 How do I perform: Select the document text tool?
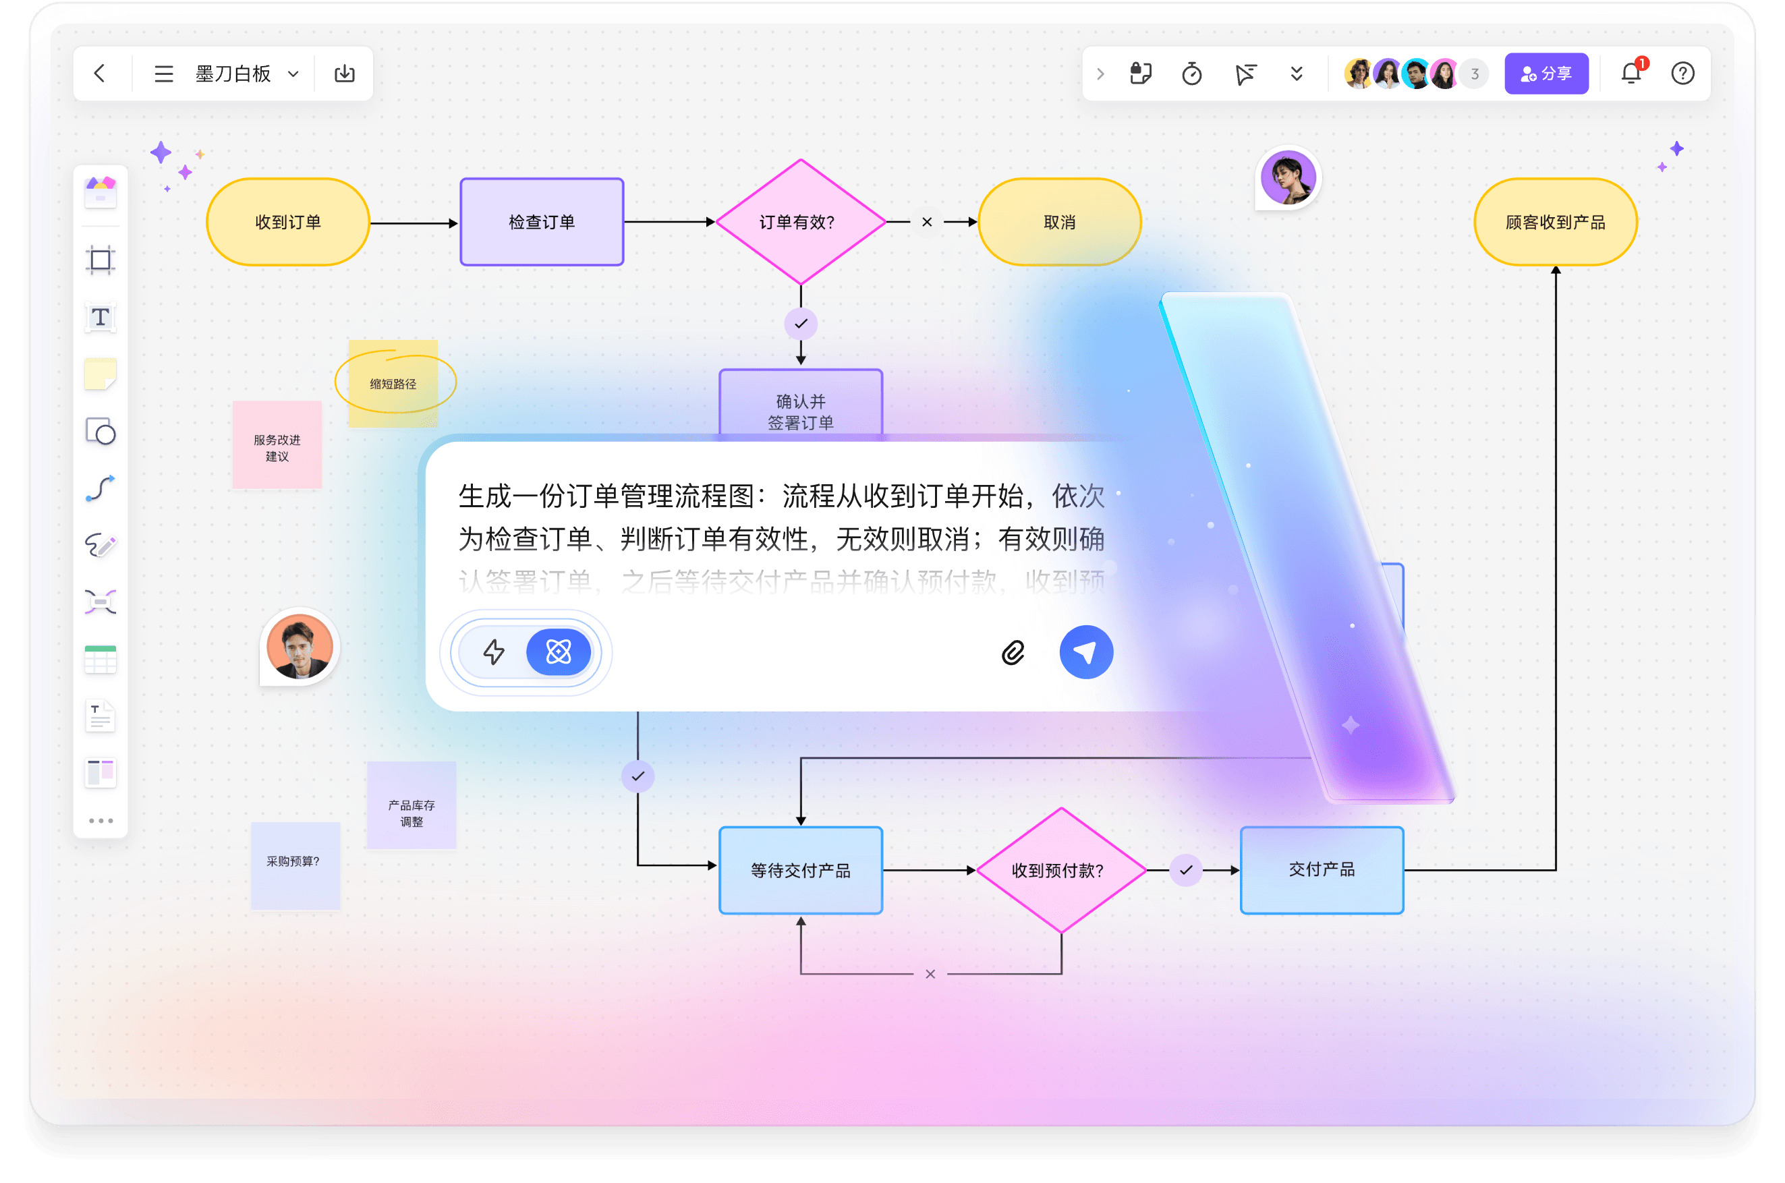(101, 716)
